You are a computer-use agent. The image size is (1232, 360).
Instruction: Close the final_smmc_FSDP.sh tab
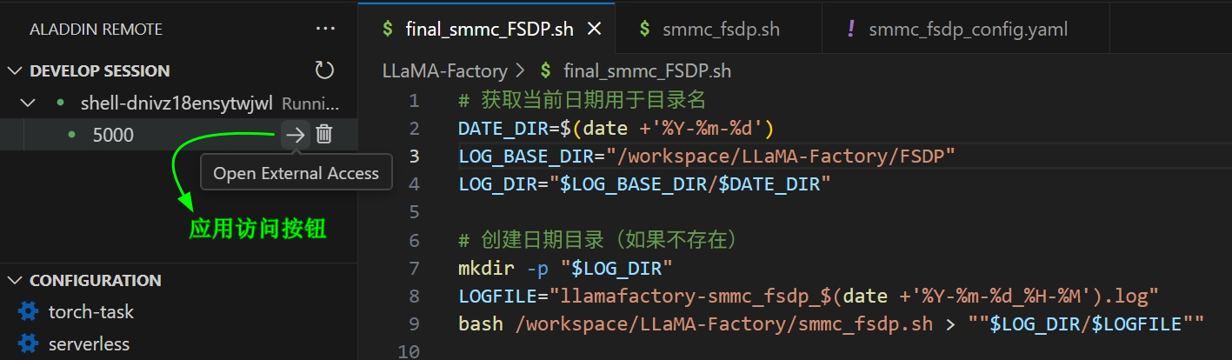(x=595, y=29)
